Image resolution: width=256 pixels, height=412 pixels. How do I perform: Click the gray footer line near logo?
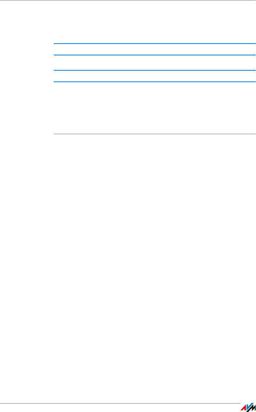(120, 403)
